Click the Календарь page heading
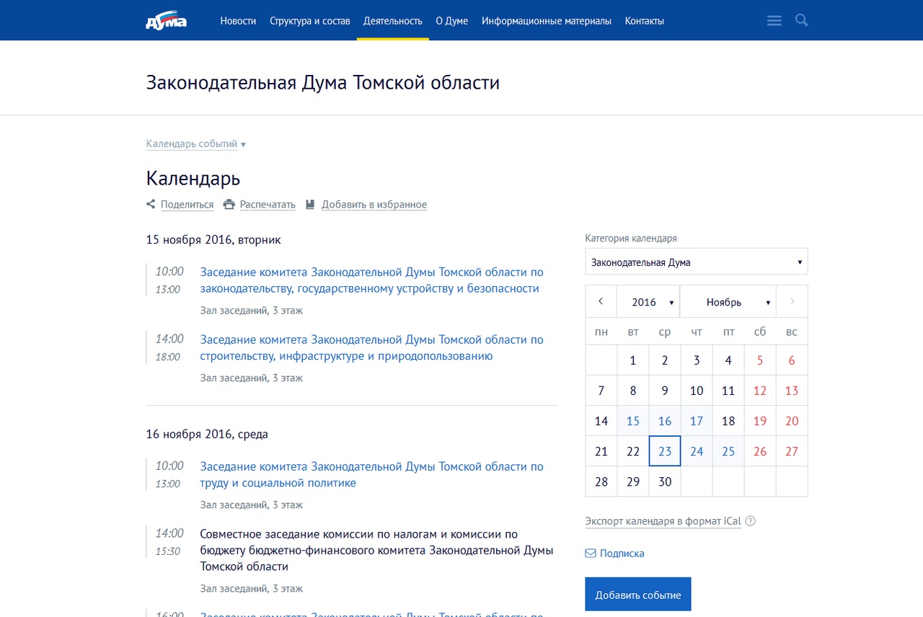 pos(193,178)
